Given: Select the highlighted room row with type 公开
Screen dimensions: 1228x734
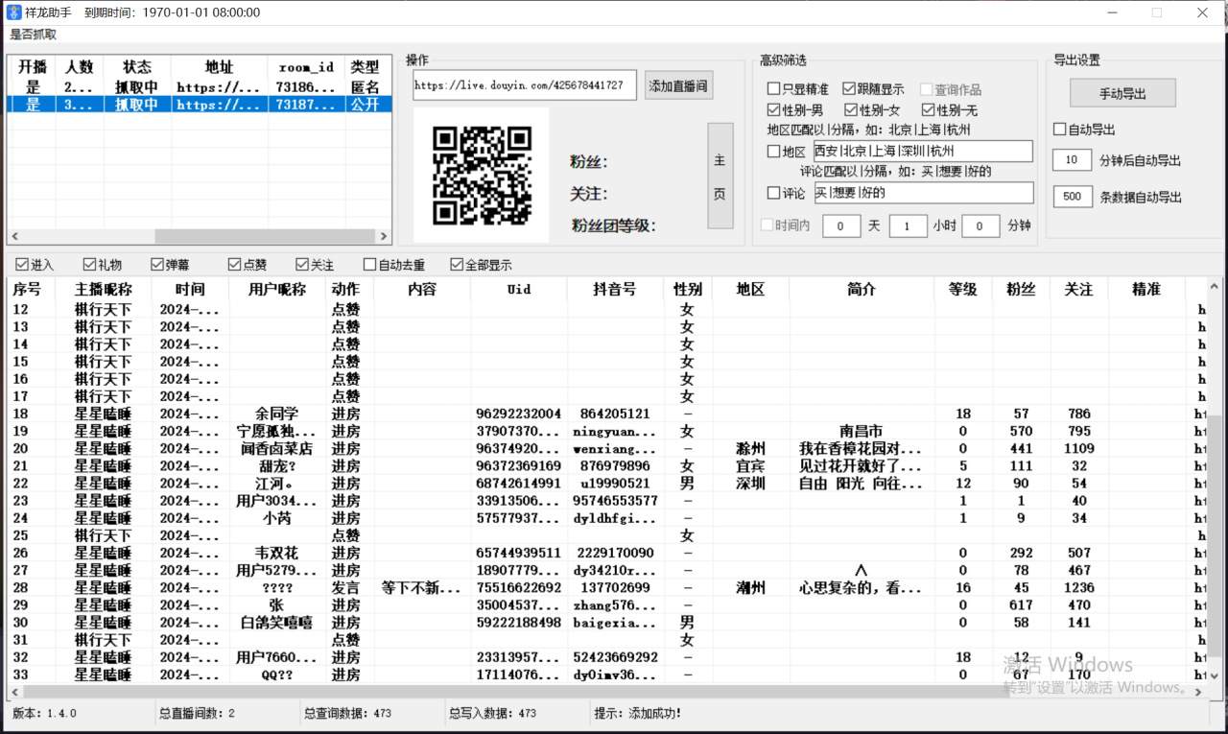Looking at the screenshot, I should [200, 105].
